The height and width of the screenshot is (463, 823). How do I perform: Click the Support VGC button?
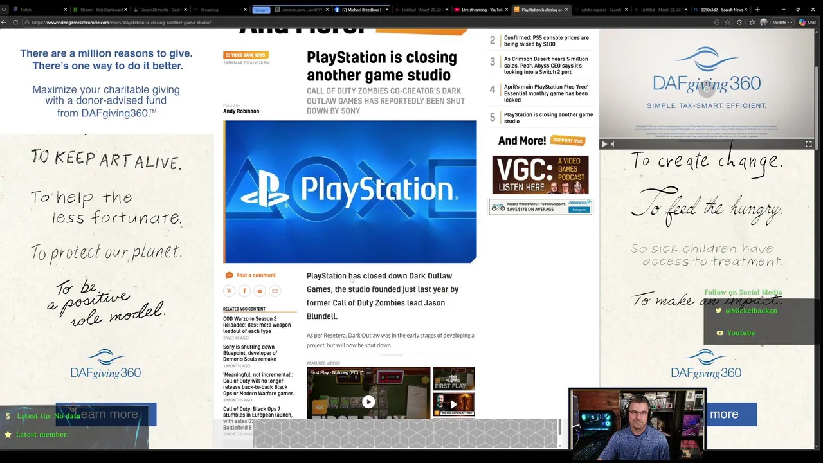568,140
